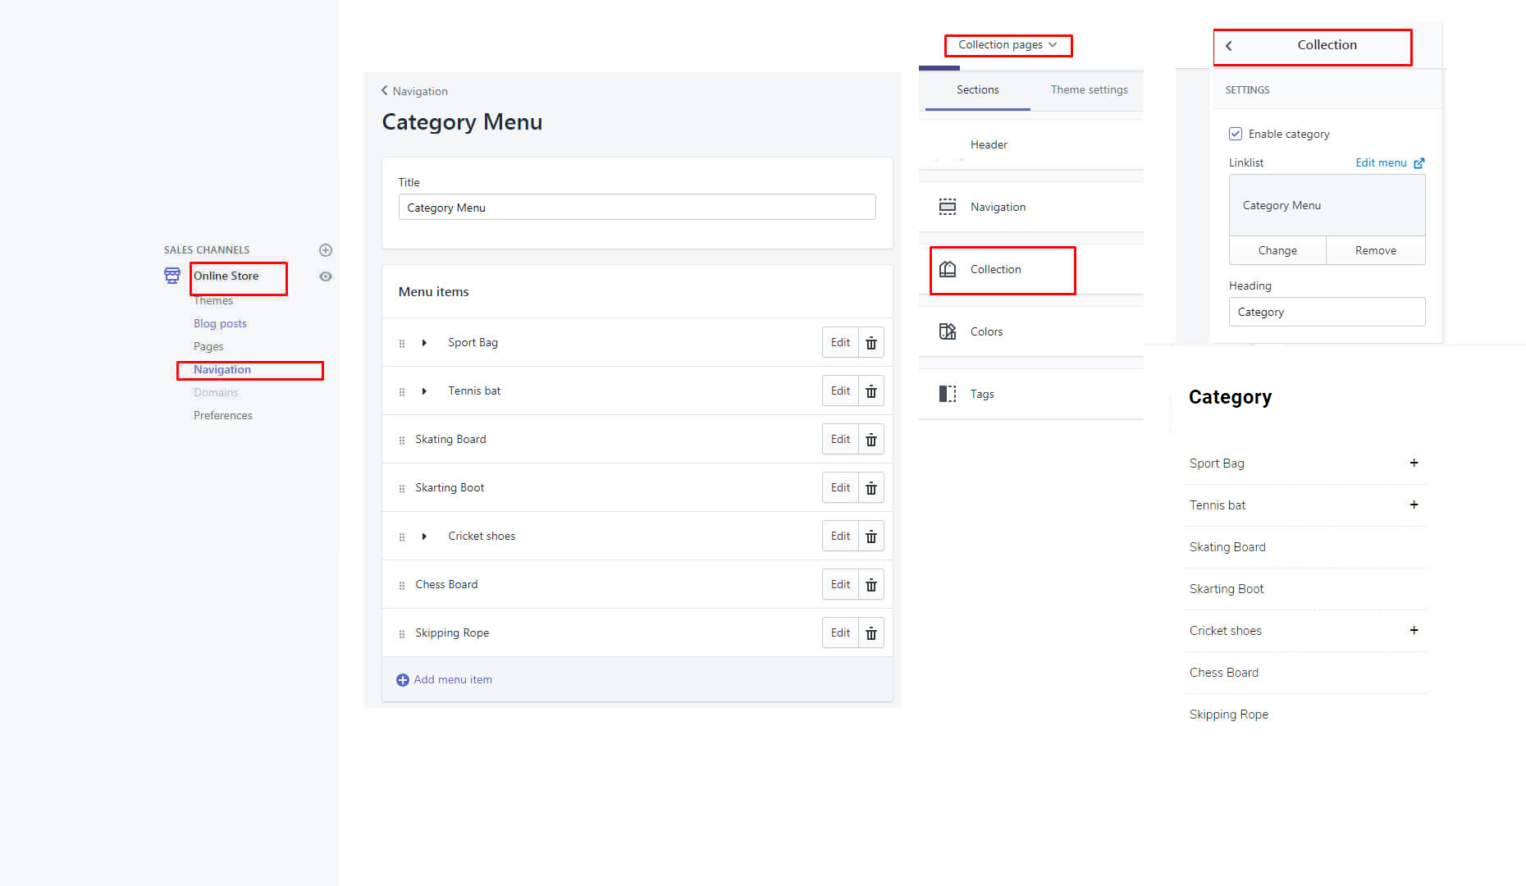Click the add sales channel plus icon
1526x886 pixels.
(326, 250)
